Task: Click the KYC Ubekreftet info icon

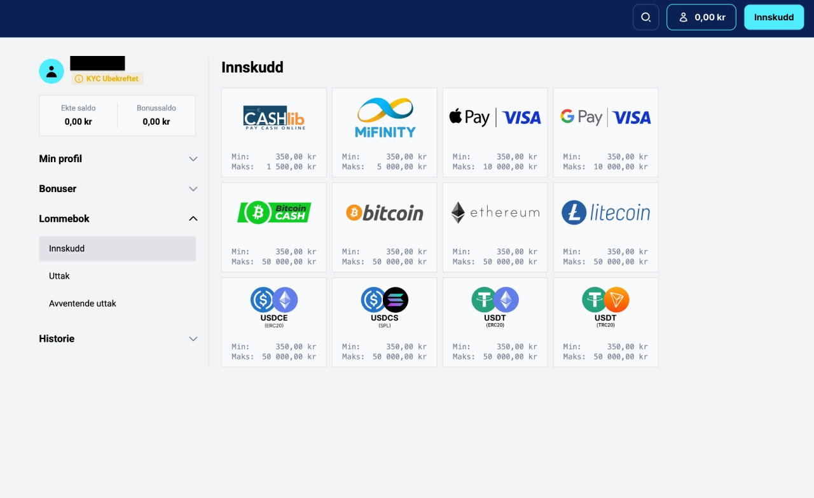Action: [x=79, y=79]
